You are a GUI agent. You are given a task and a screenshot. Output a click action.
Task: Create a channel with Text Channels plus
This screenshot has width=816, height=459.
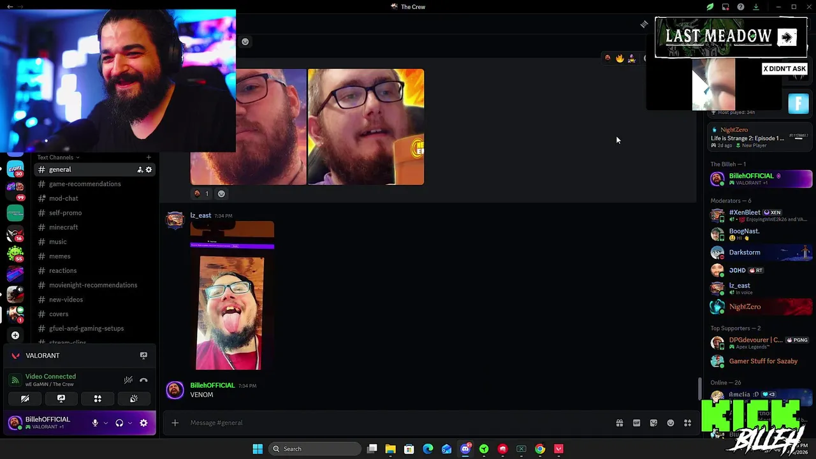point(149,157)
